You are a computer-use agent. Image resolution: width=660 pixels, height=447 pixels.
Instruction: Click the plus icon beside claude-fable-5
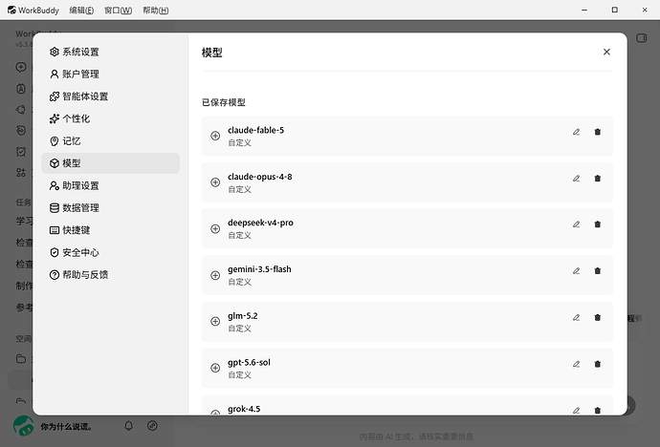[215, 136]
